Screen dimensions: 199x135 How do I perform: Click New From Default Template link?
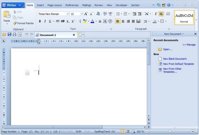pyautogui.click(x=178, y=64)
